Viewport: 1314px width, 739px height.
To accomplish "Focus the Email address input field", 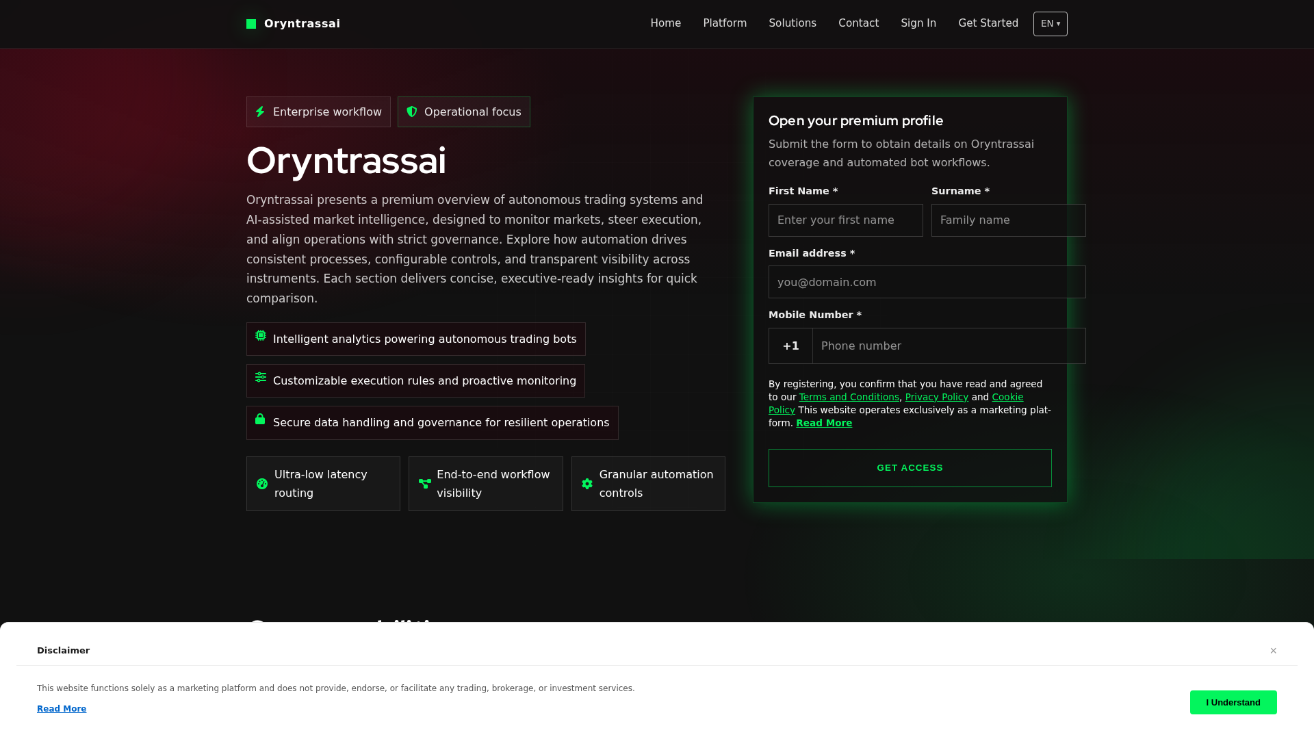I will 927,282.
